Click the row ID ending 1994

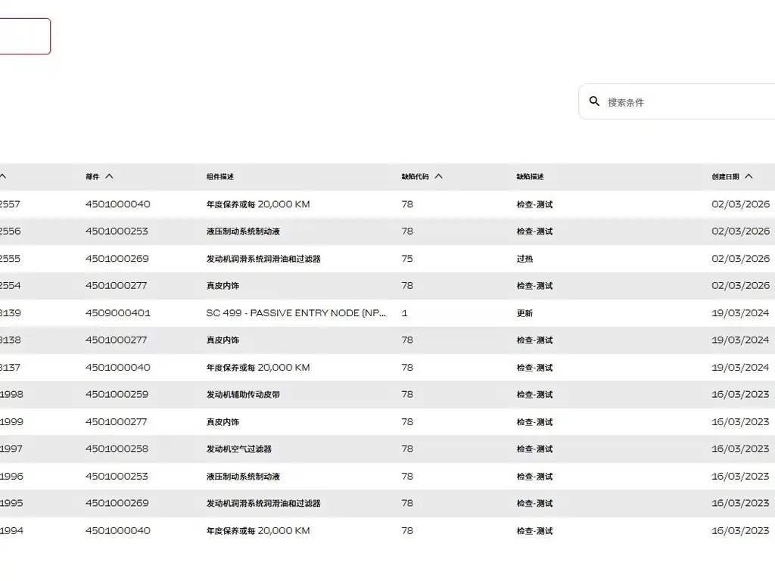click(11, 531)
